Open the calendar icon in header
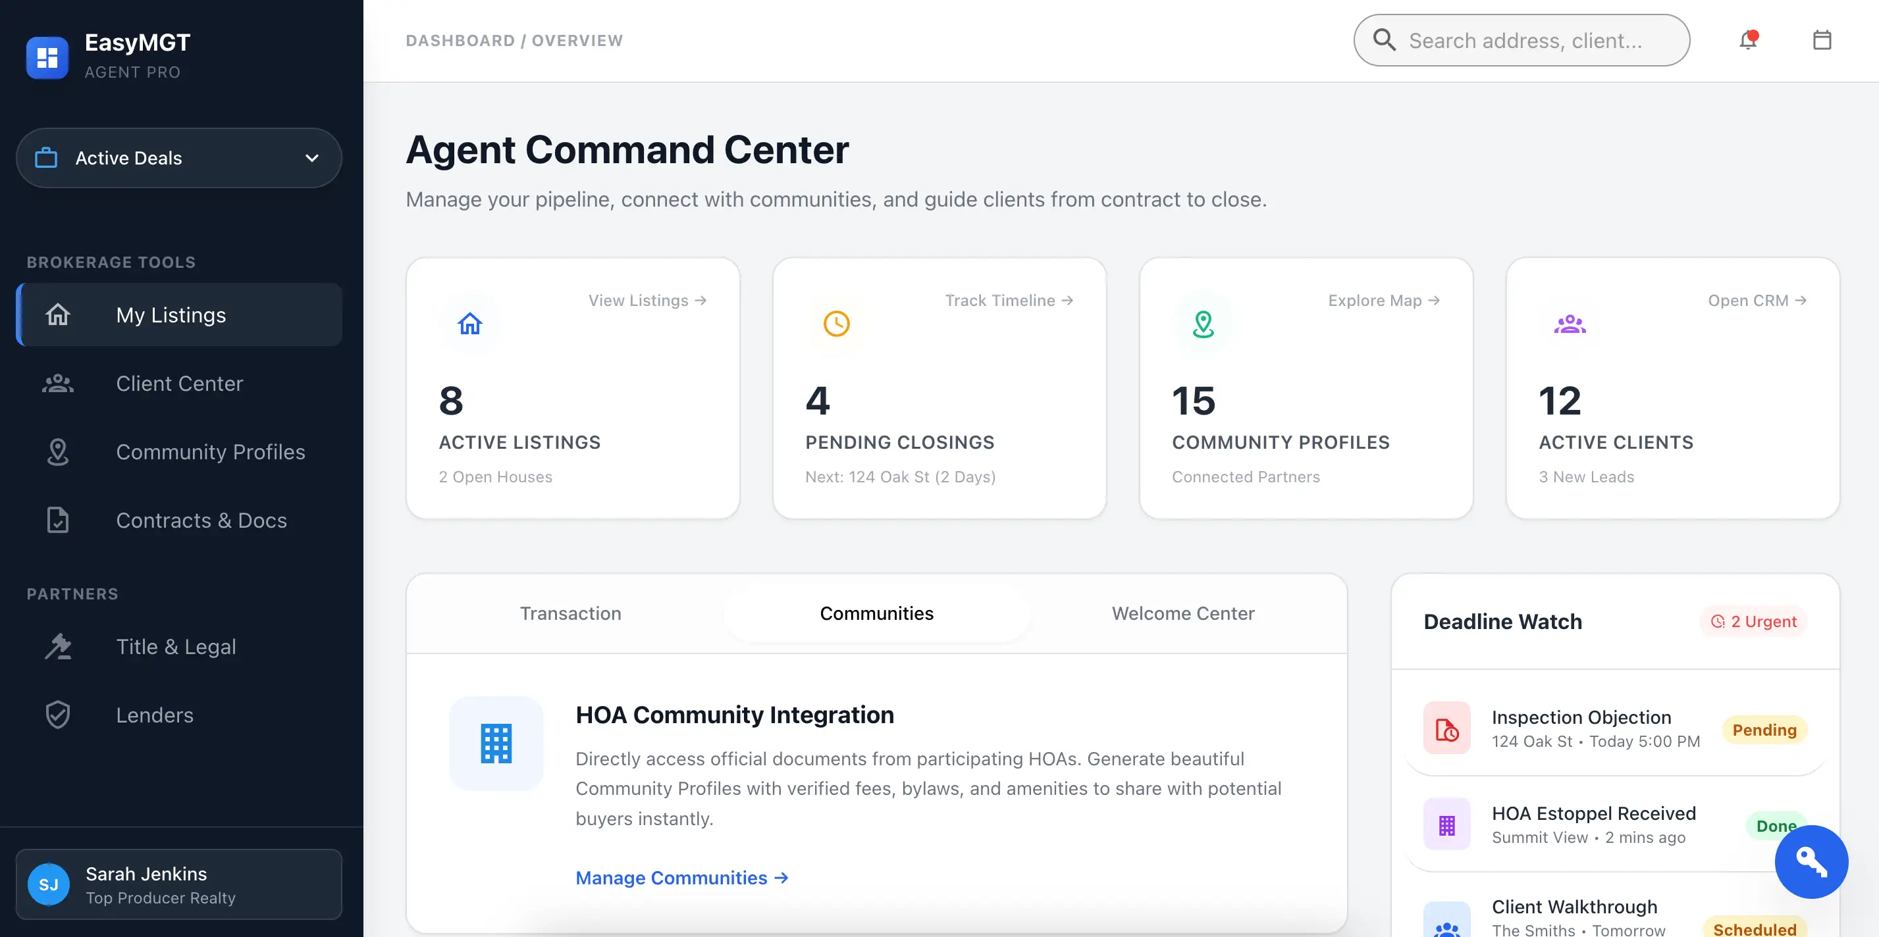 pos(1821,40)
